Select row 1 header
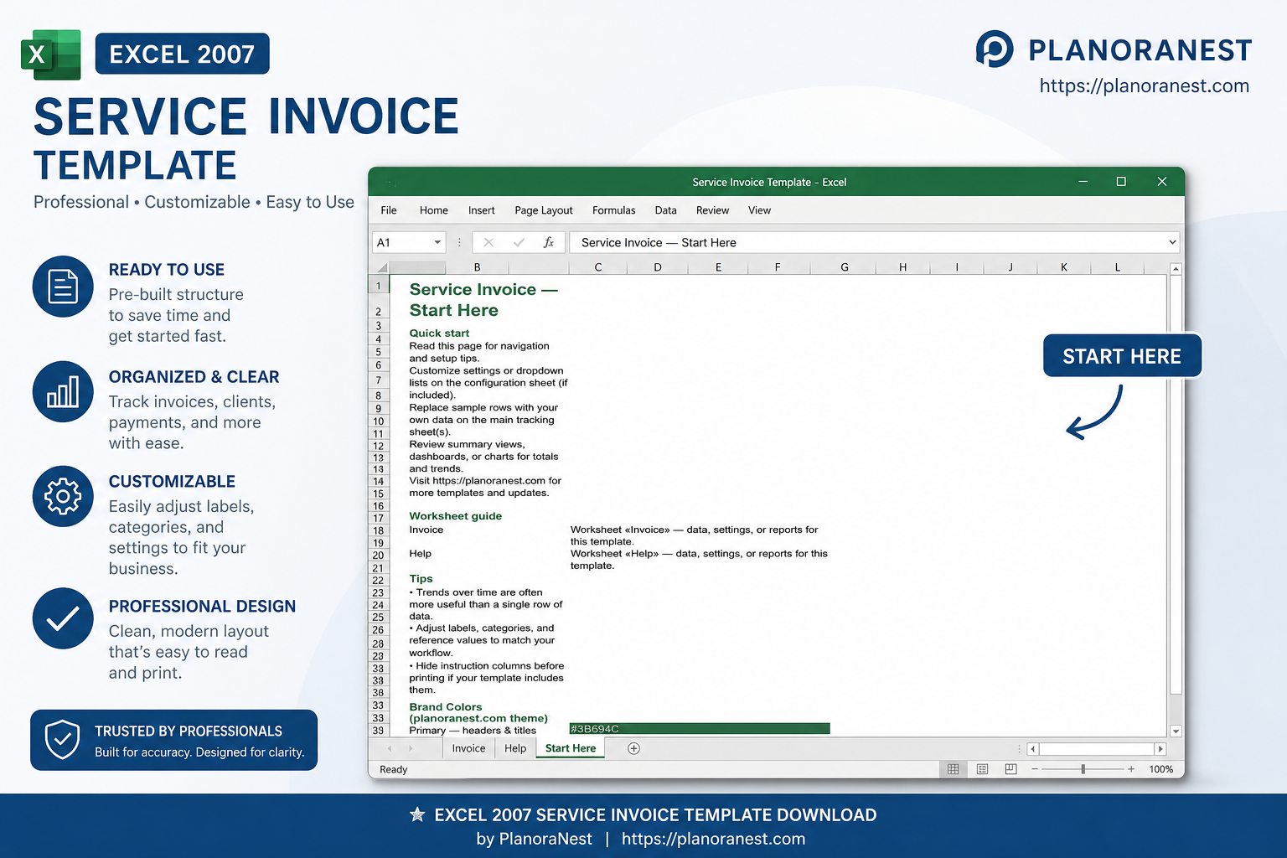1287x858 pixels. 379,285
